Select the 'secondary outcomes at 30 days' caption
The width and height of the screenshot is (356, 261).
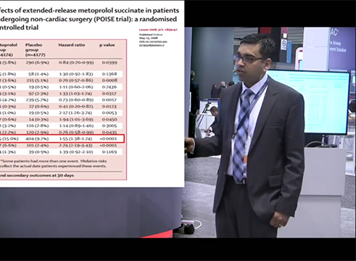tap(37, 175)
